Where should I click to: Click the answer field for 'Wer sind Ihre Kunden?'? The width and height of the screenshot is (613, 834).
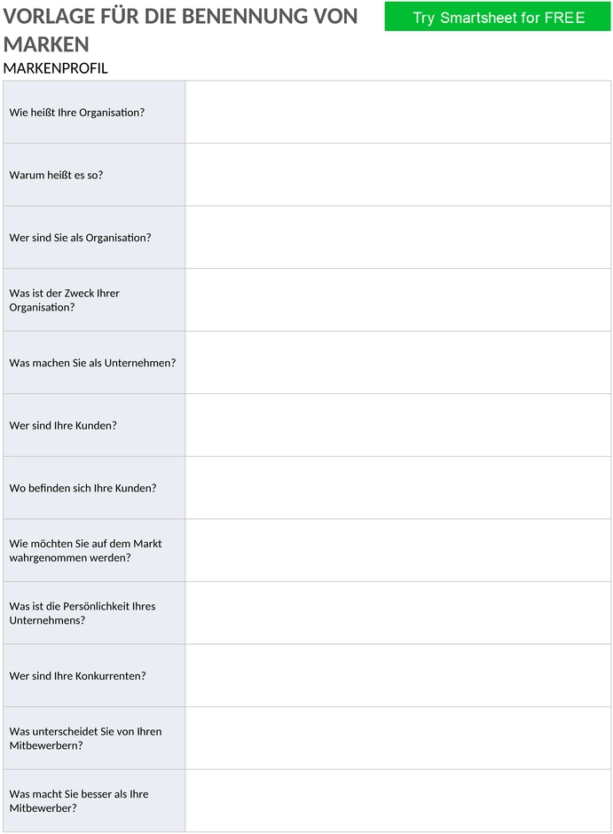click(x=397, y=426)
